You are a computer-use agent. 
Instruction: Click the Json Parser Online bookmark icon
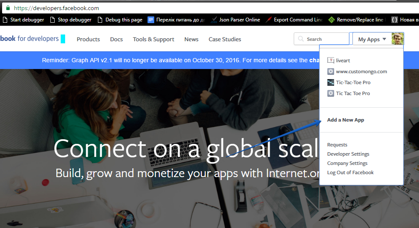214,20
